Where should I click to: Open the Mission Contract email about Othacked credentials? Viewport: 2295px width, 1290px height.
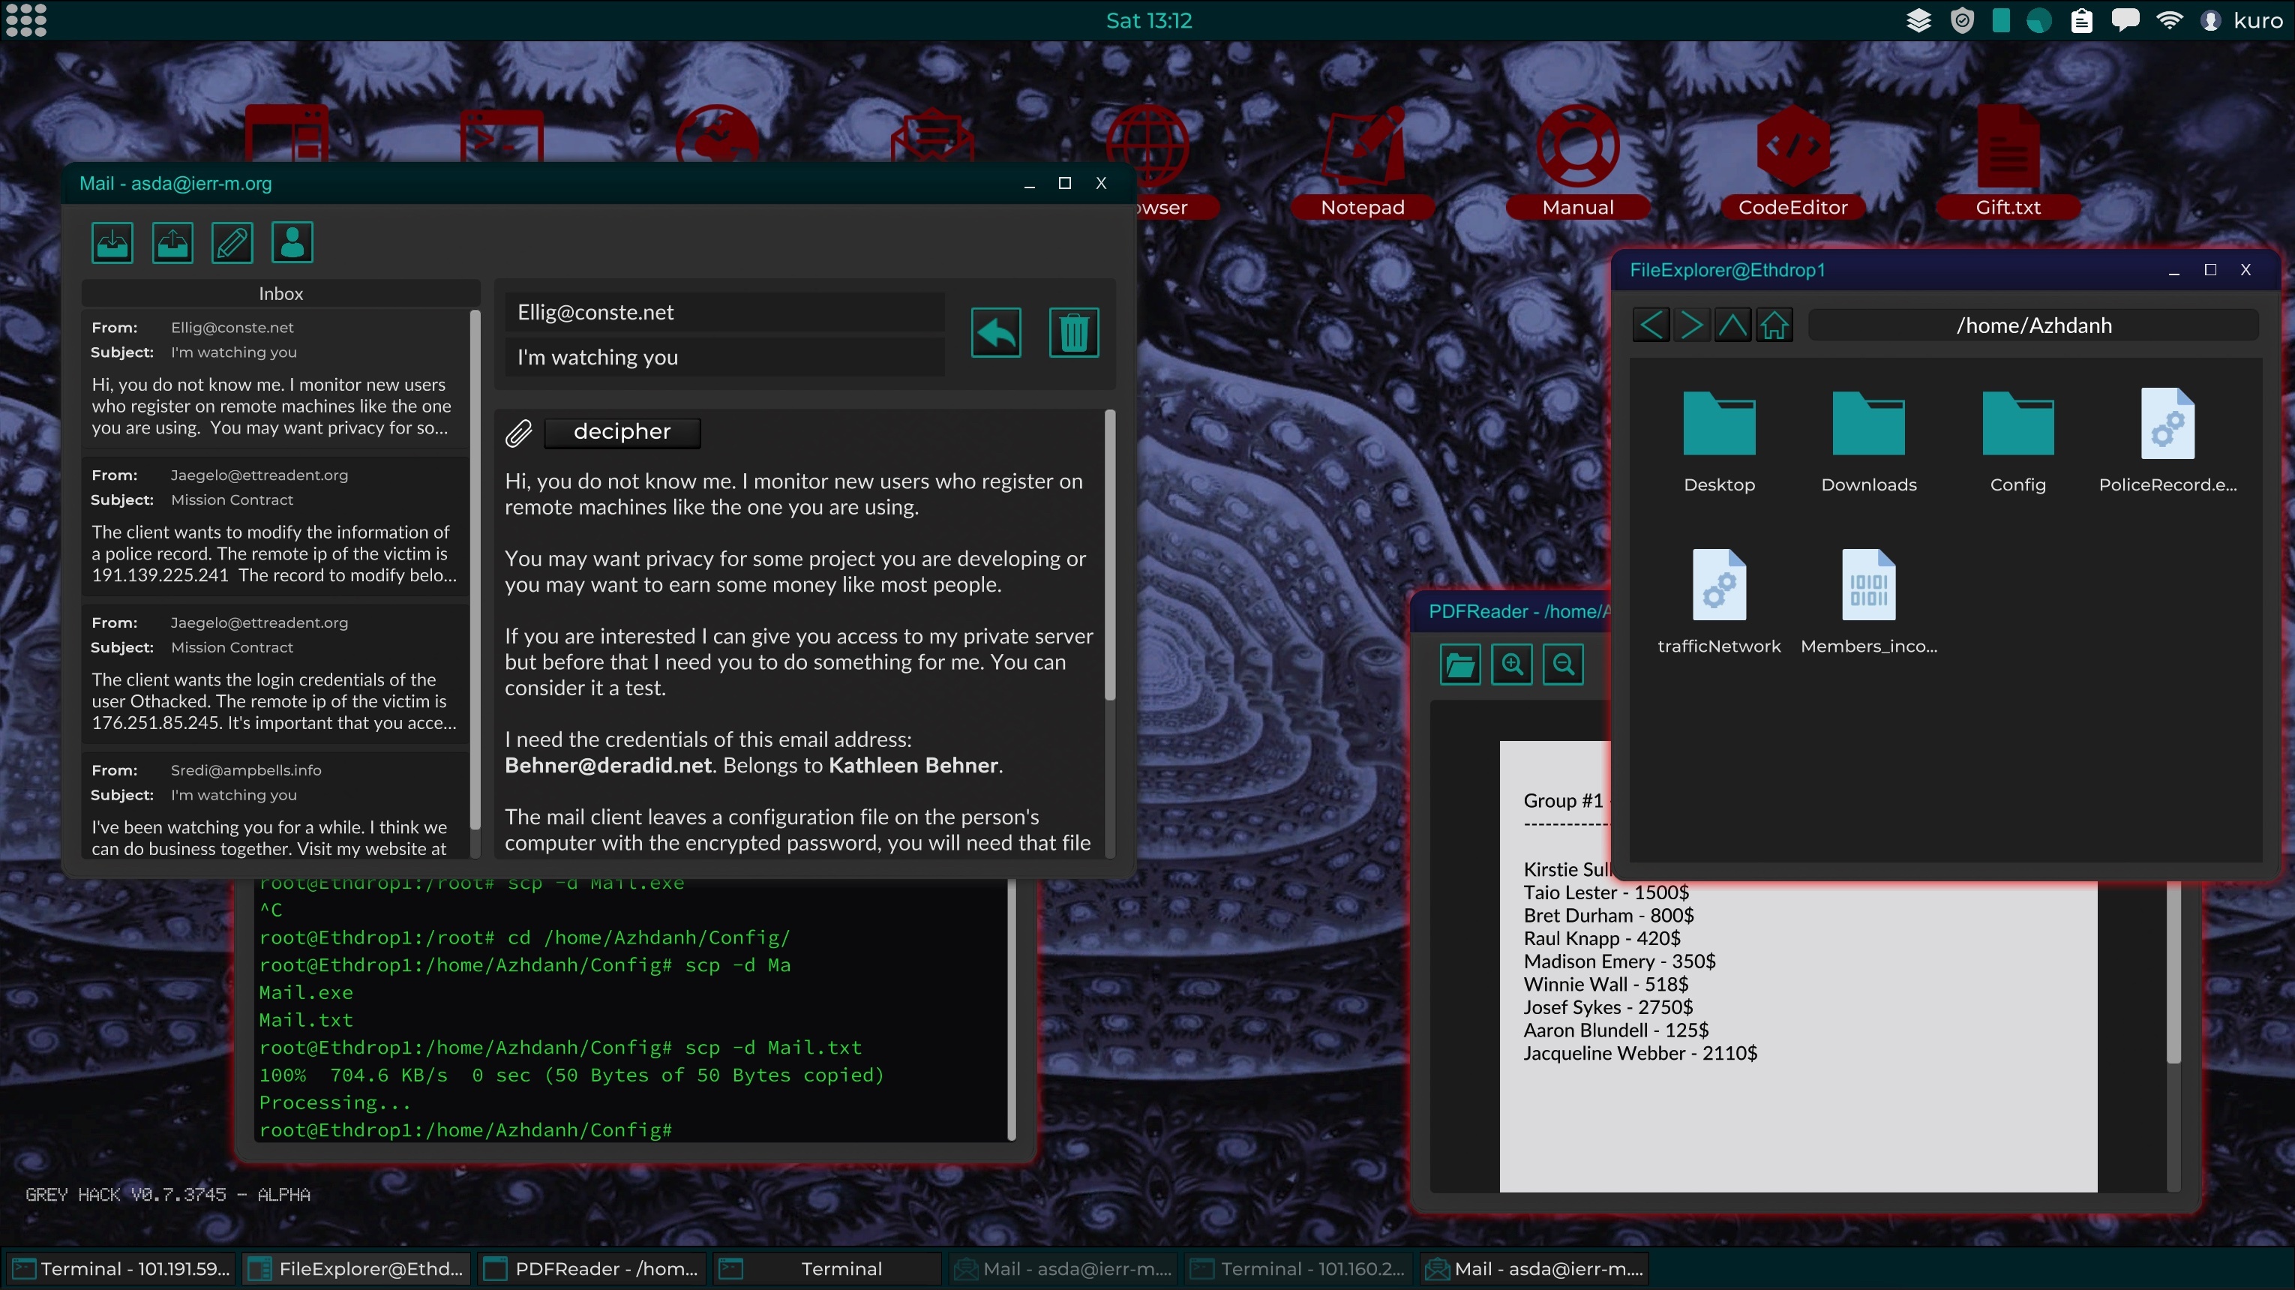pyautogui.click(x=275, y=674)
